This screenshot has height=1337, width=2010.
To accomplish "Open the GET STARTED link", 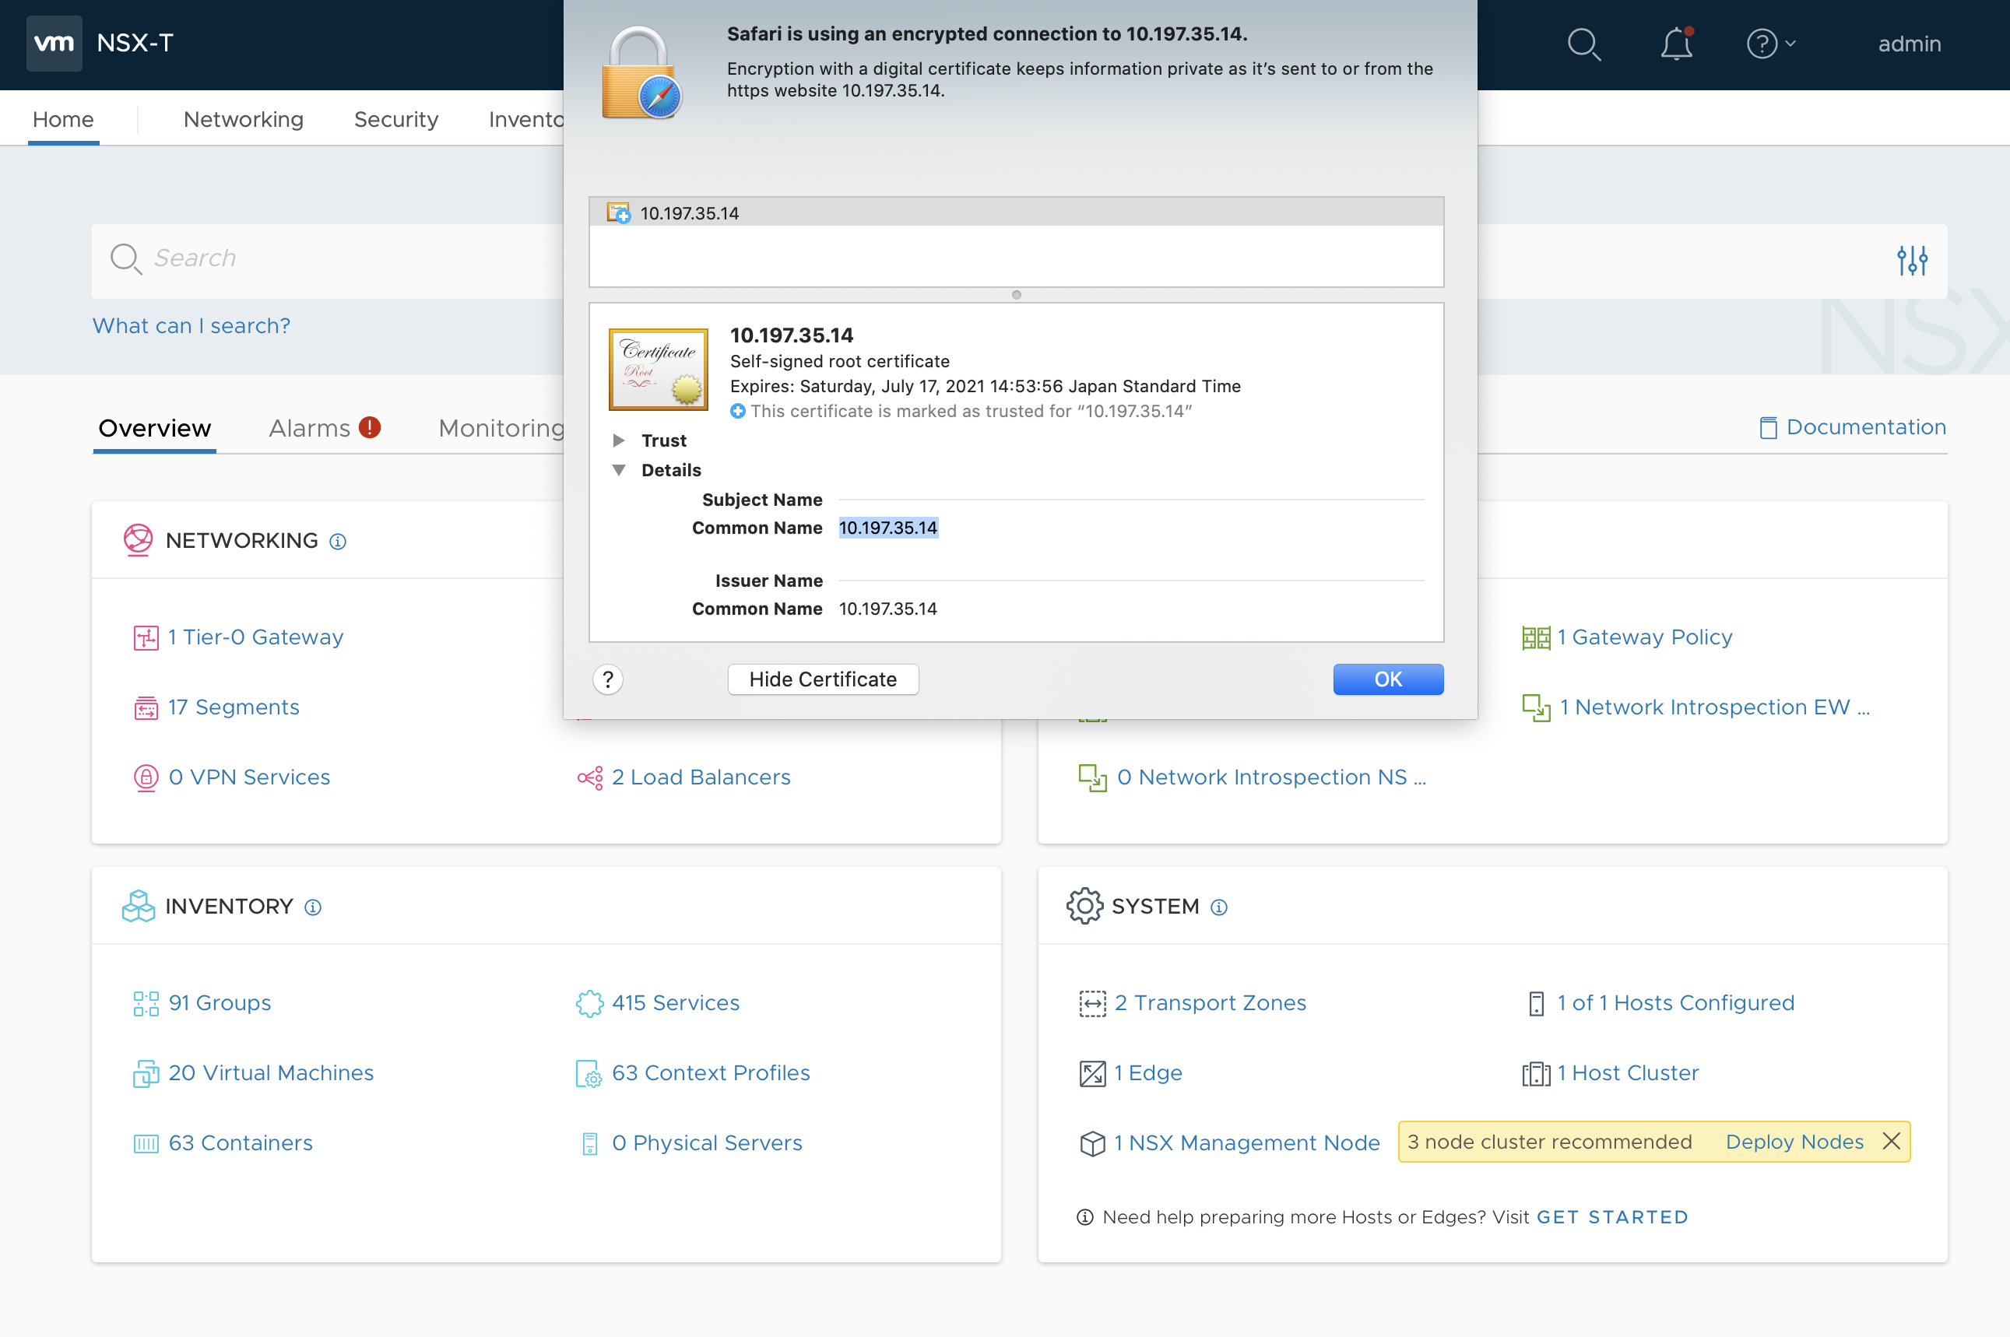I will point(1611,1217).
